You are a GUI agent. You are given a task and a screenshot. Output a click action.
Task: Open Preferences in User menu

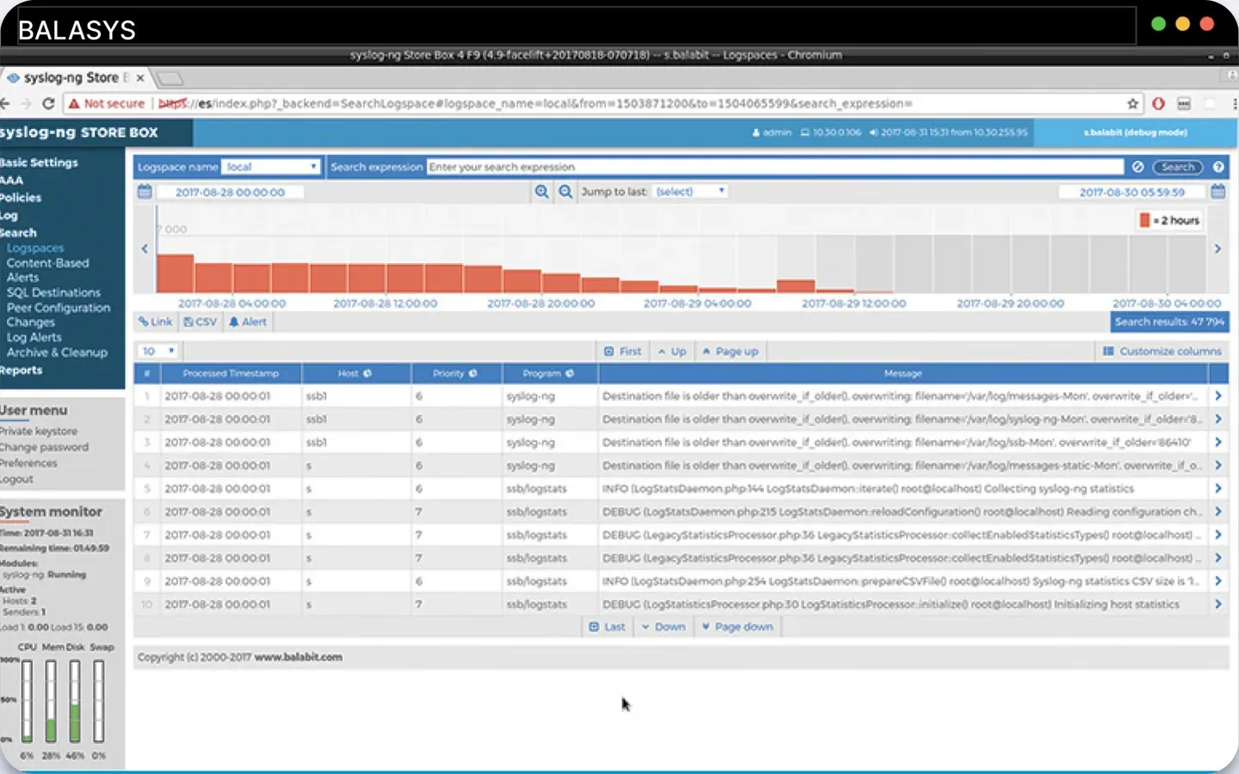tap(28, 463)
